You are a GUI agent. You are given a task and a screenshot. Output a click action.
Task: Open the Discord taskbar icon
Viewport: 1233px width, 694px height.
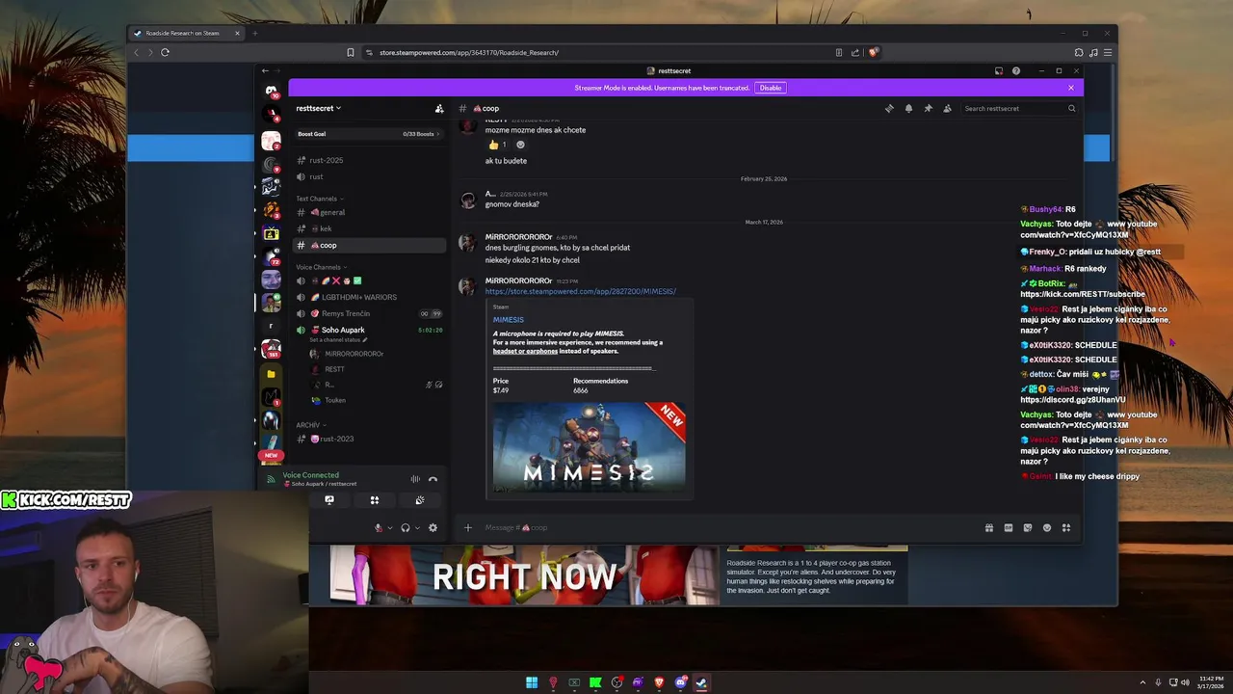pyautogui.click(x=681, y=682)
